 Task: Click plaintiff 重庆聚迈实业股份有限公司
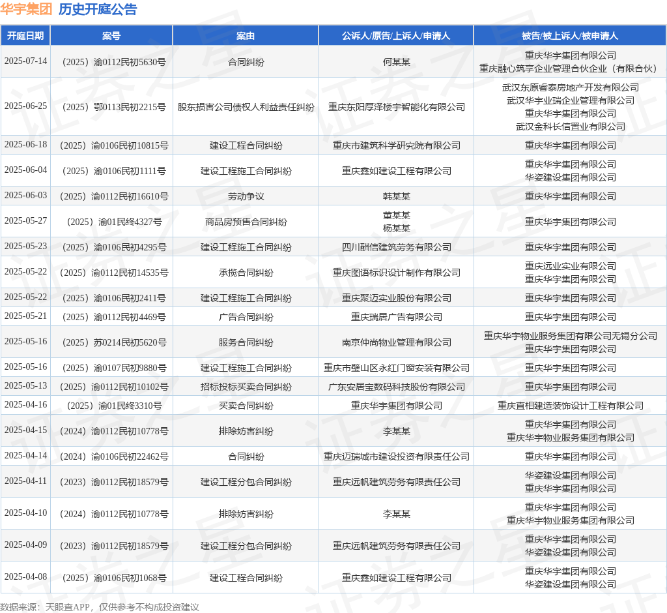(397, 298)
